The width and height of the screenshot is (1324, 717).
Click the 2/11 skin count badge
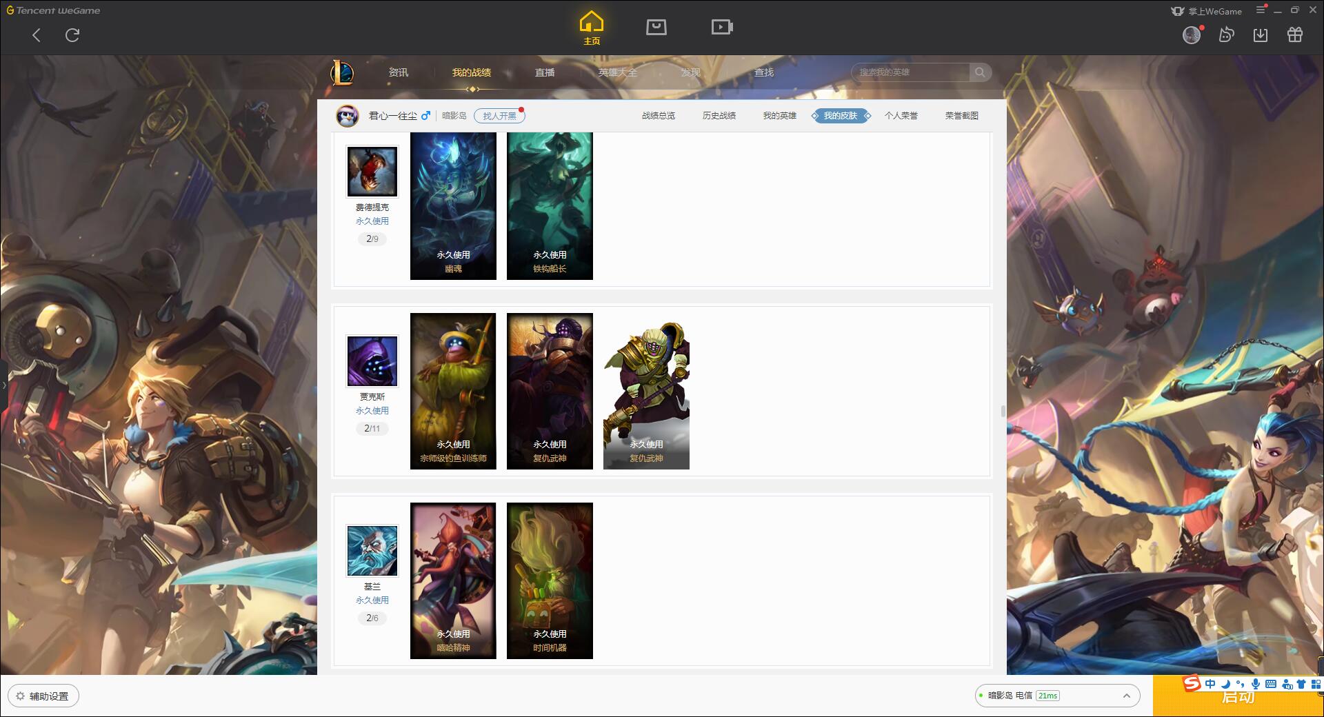pos(372,428)
